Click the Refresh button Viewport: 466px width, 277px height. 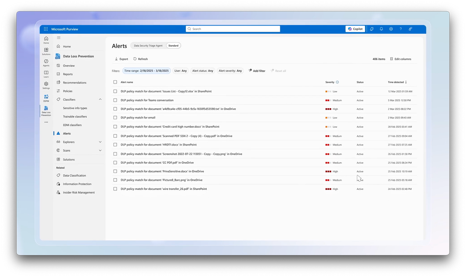(140, 59)
